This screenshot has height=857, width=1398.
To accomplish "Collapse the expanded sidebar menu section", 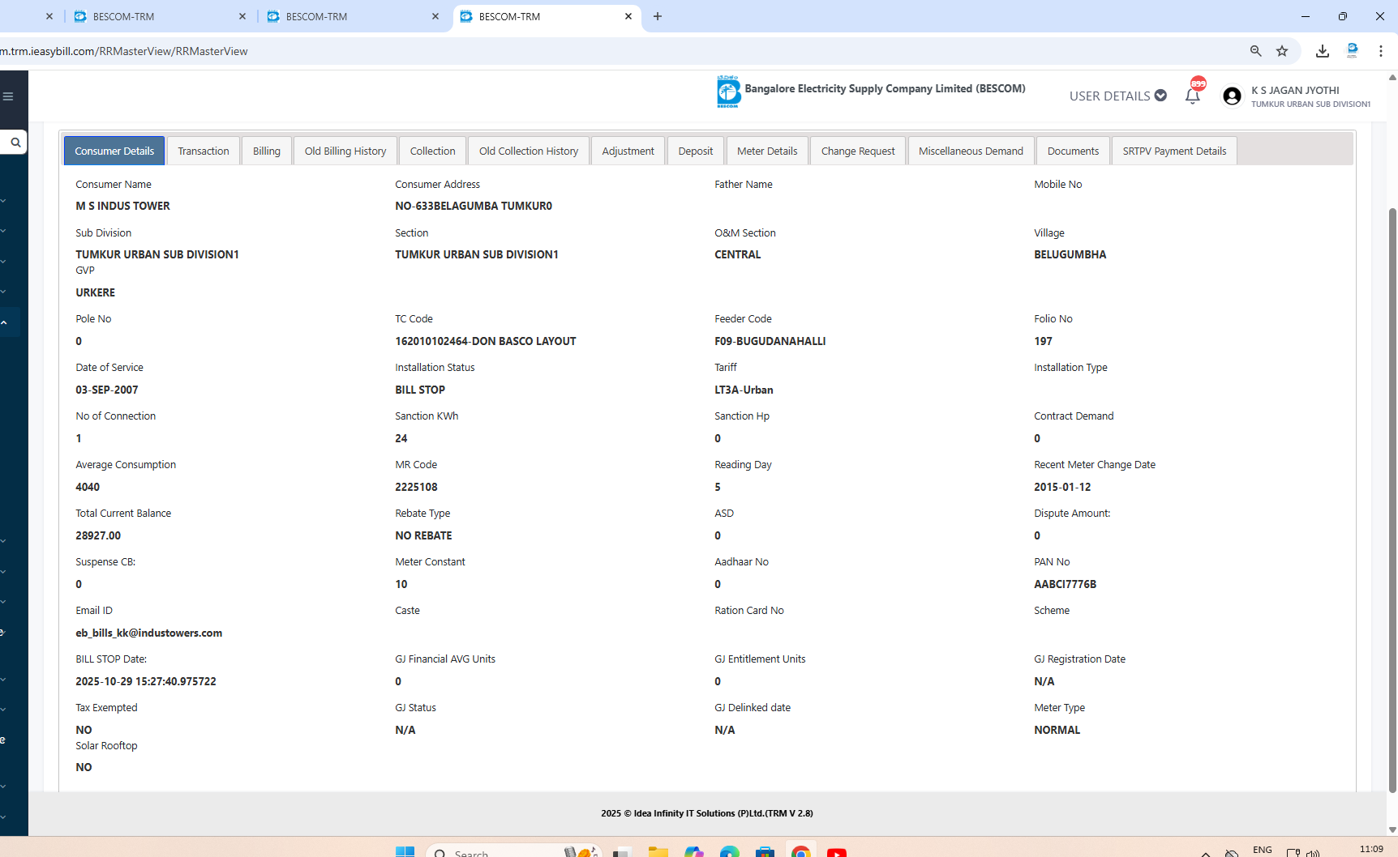I will pyautogui.click(x=4, y=322).
